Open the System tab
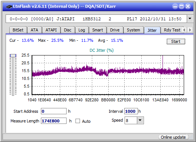The image size is (196, 142). tap(134, 30)
